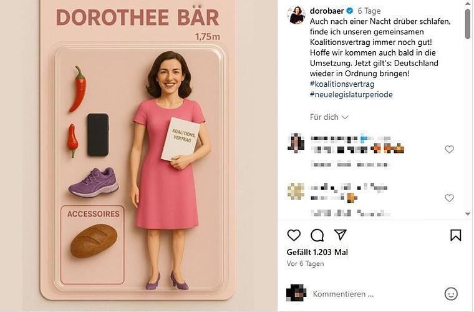Click the chevron beside 'Für dich'
474x312 pixels.
[x=345, y=117]
